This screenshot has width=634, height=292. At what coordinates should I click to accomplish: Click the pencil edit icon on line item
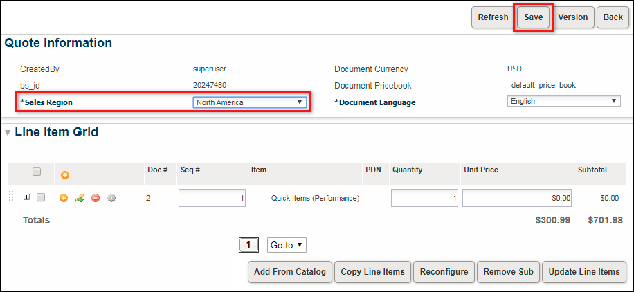(x=80, y=198)
